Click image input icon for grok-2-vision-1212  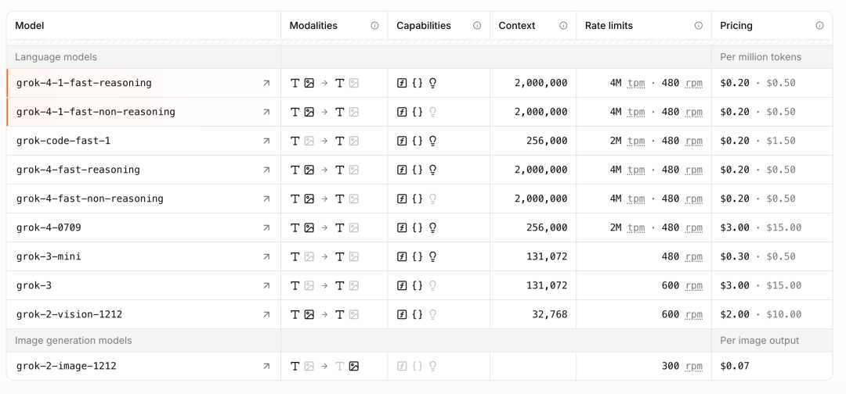(309, 314)
